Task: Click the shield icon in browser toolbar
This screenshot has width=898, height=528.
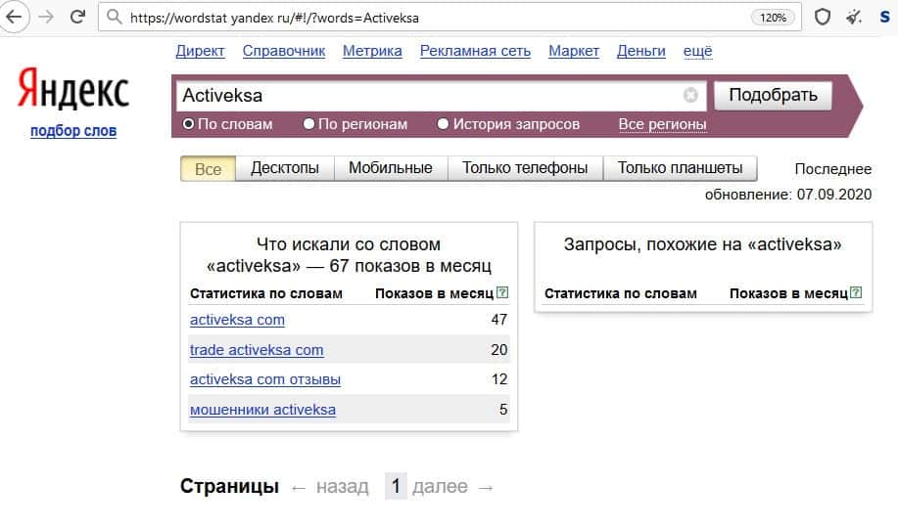Action: (823, 17)
